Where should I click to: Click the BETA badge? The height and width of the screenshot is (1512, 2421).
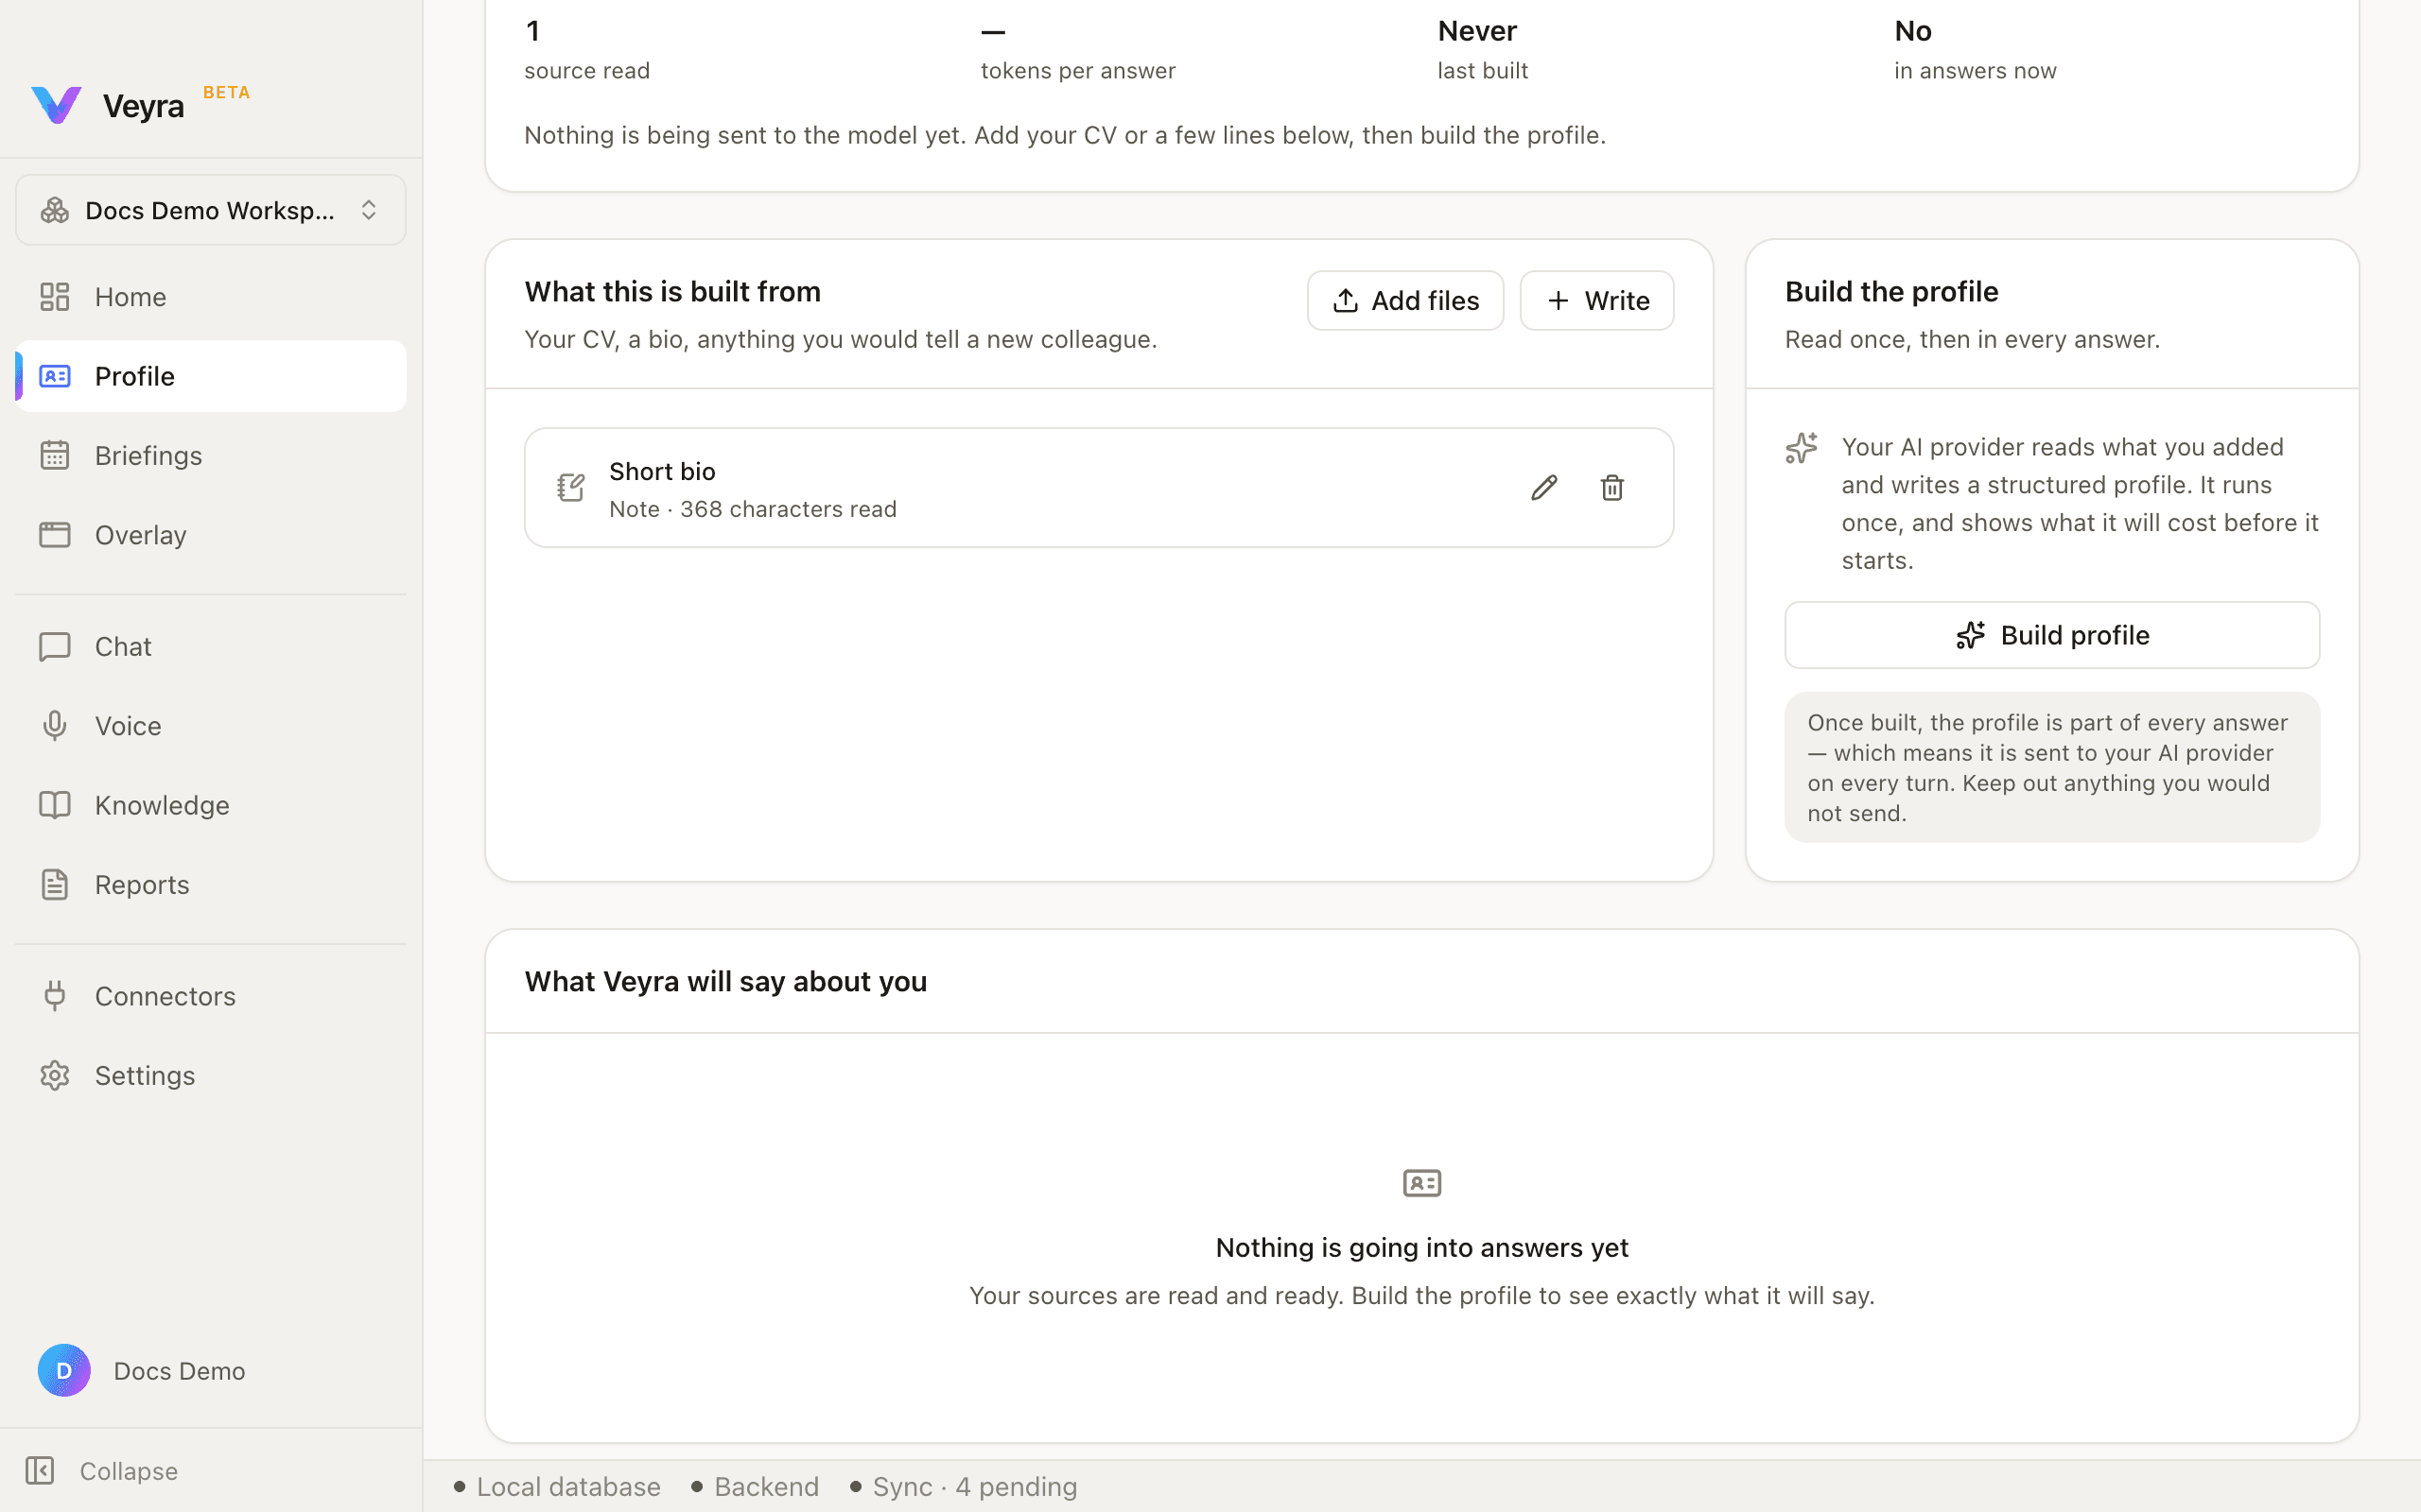click(226, 92)
